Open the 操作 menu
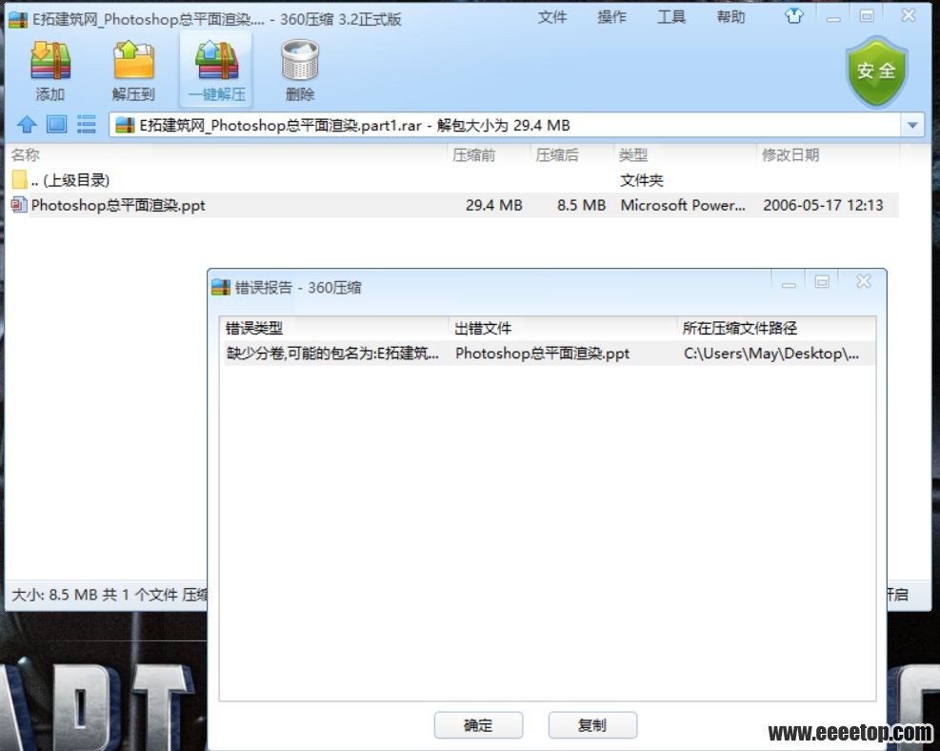 click(x=611, y=17)
